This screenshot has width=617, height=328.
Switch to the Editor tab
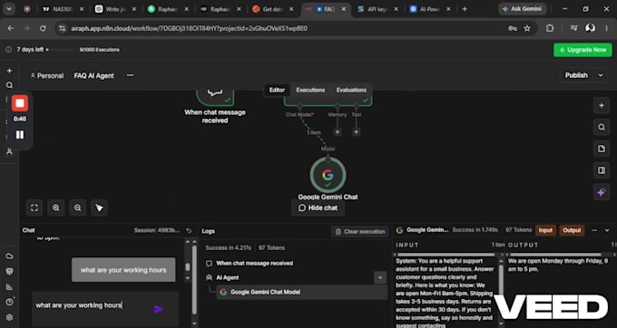277,90
